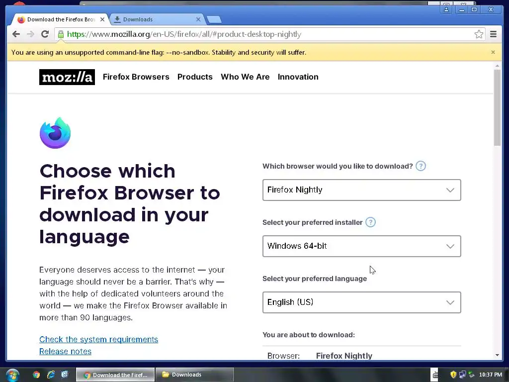Show help for browser choice question

[x=421, y=166]
